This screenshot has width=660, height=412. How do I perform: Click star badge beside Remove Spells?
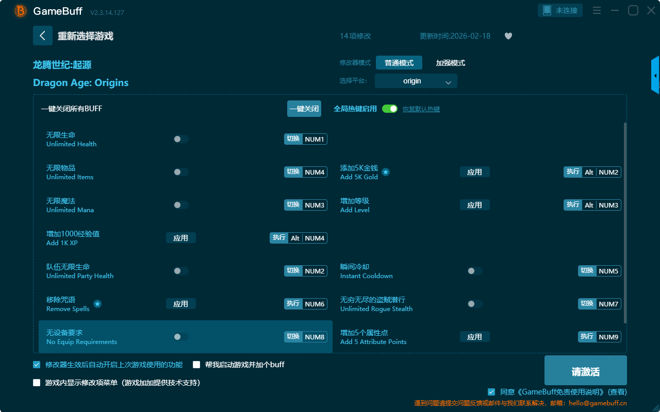tap(97, 304)
